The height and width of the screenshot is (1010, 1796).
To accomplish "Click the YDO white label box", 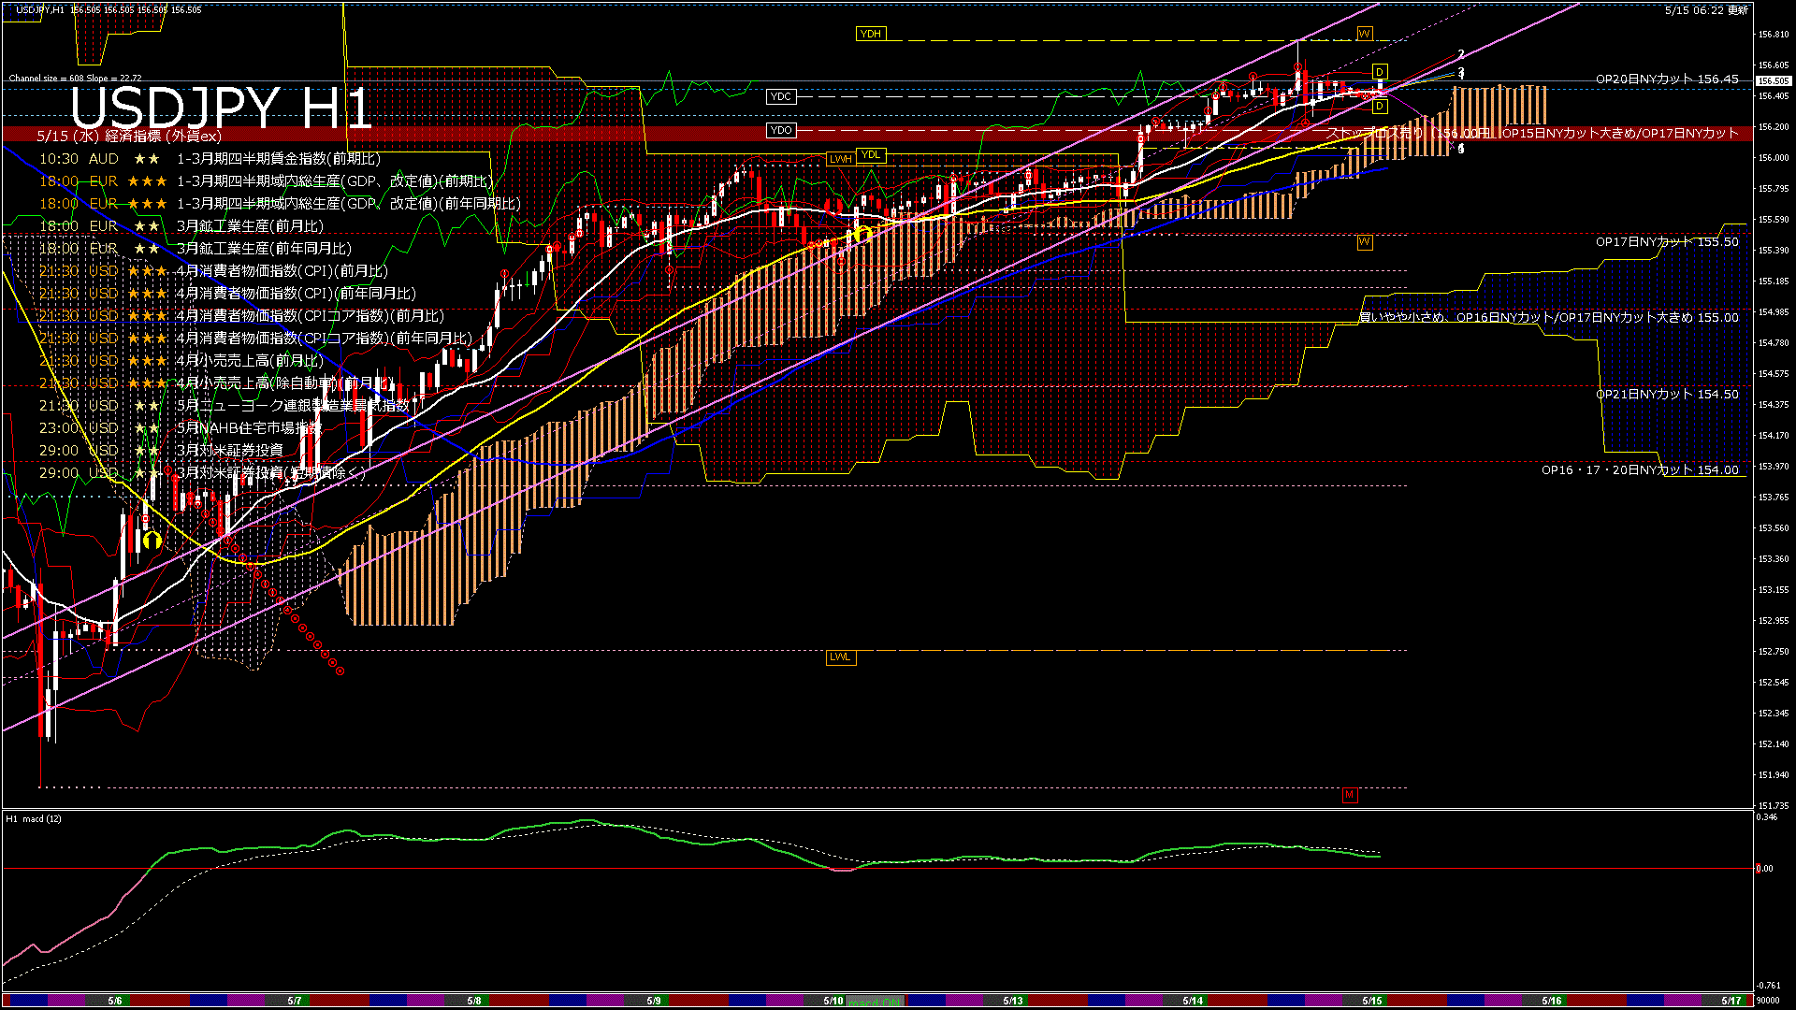I will tap(780, 130).
